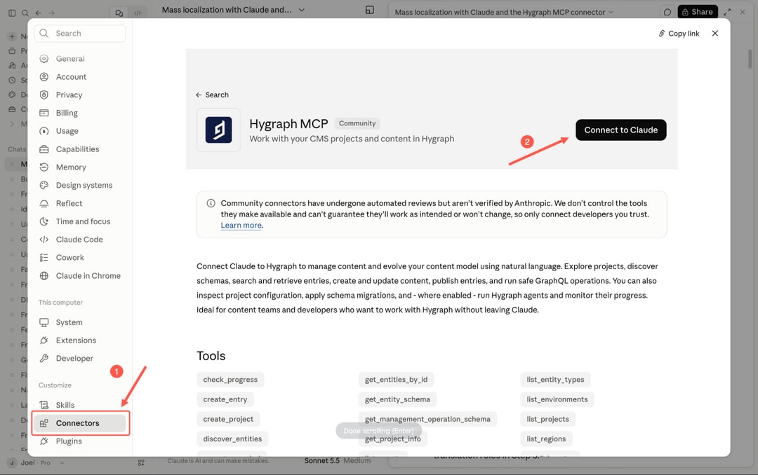Click the panel layout icon in title bar
This screenshot has width=758, height=475.
click(370, 10)
